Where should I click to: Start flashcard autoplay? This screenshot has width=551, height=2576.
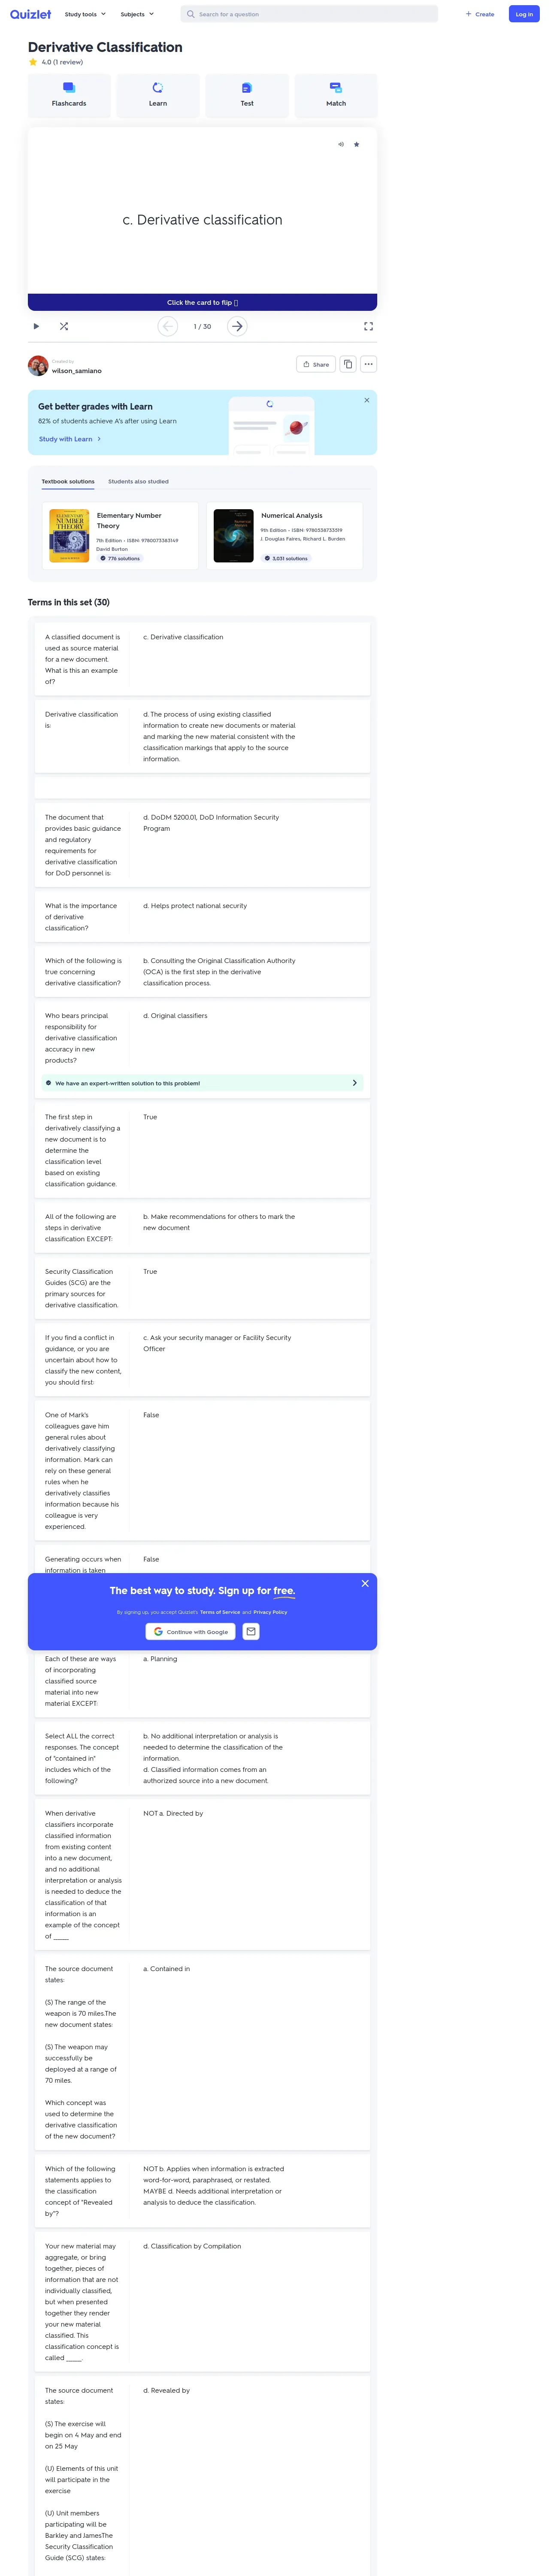(x=36, y=326)
